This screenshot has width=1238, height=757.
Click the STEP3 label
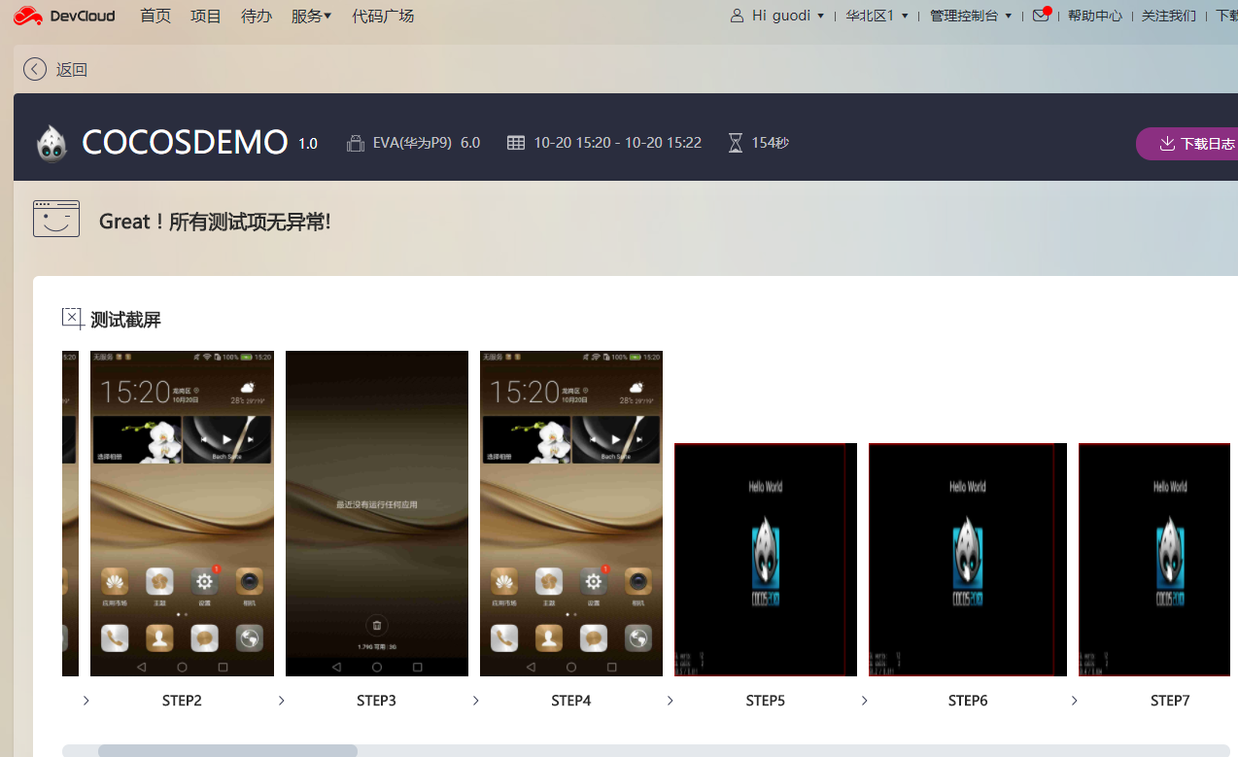pos(376,701)
